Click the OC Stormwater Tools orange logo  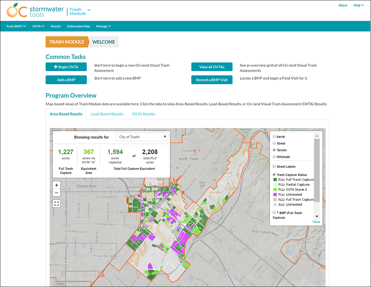[x=16, y=10]
